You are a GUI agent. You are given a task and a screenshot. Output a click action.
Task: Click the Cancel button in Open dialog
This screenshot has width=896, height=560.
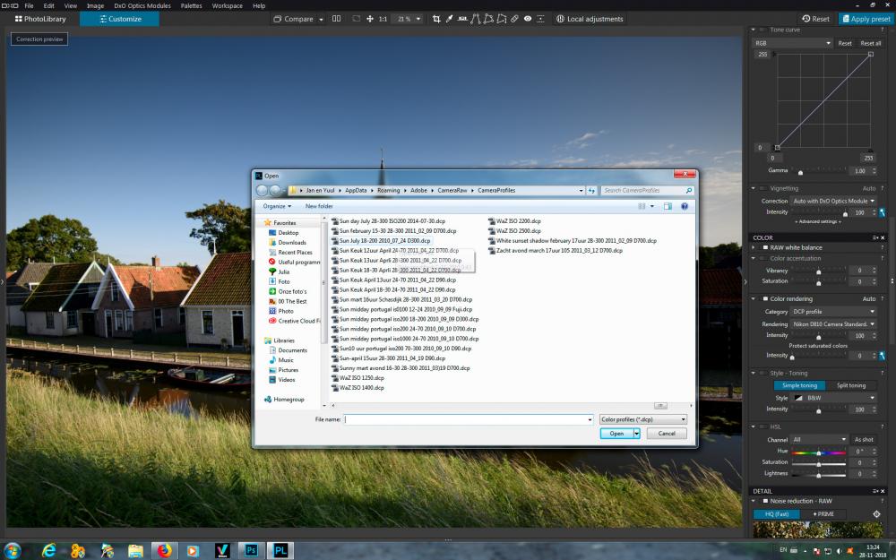[x=667, y=434]
